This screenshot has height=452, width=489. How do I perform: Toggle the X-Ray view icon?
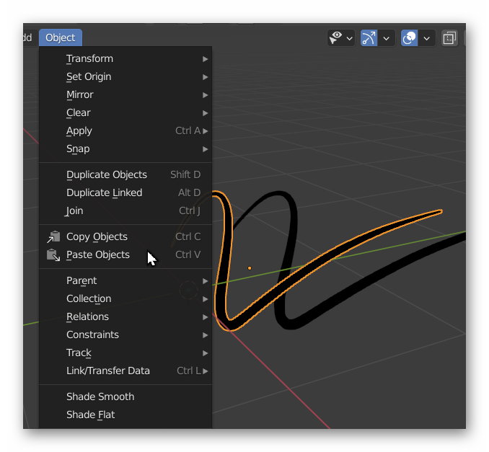click(x=449, y=38)
